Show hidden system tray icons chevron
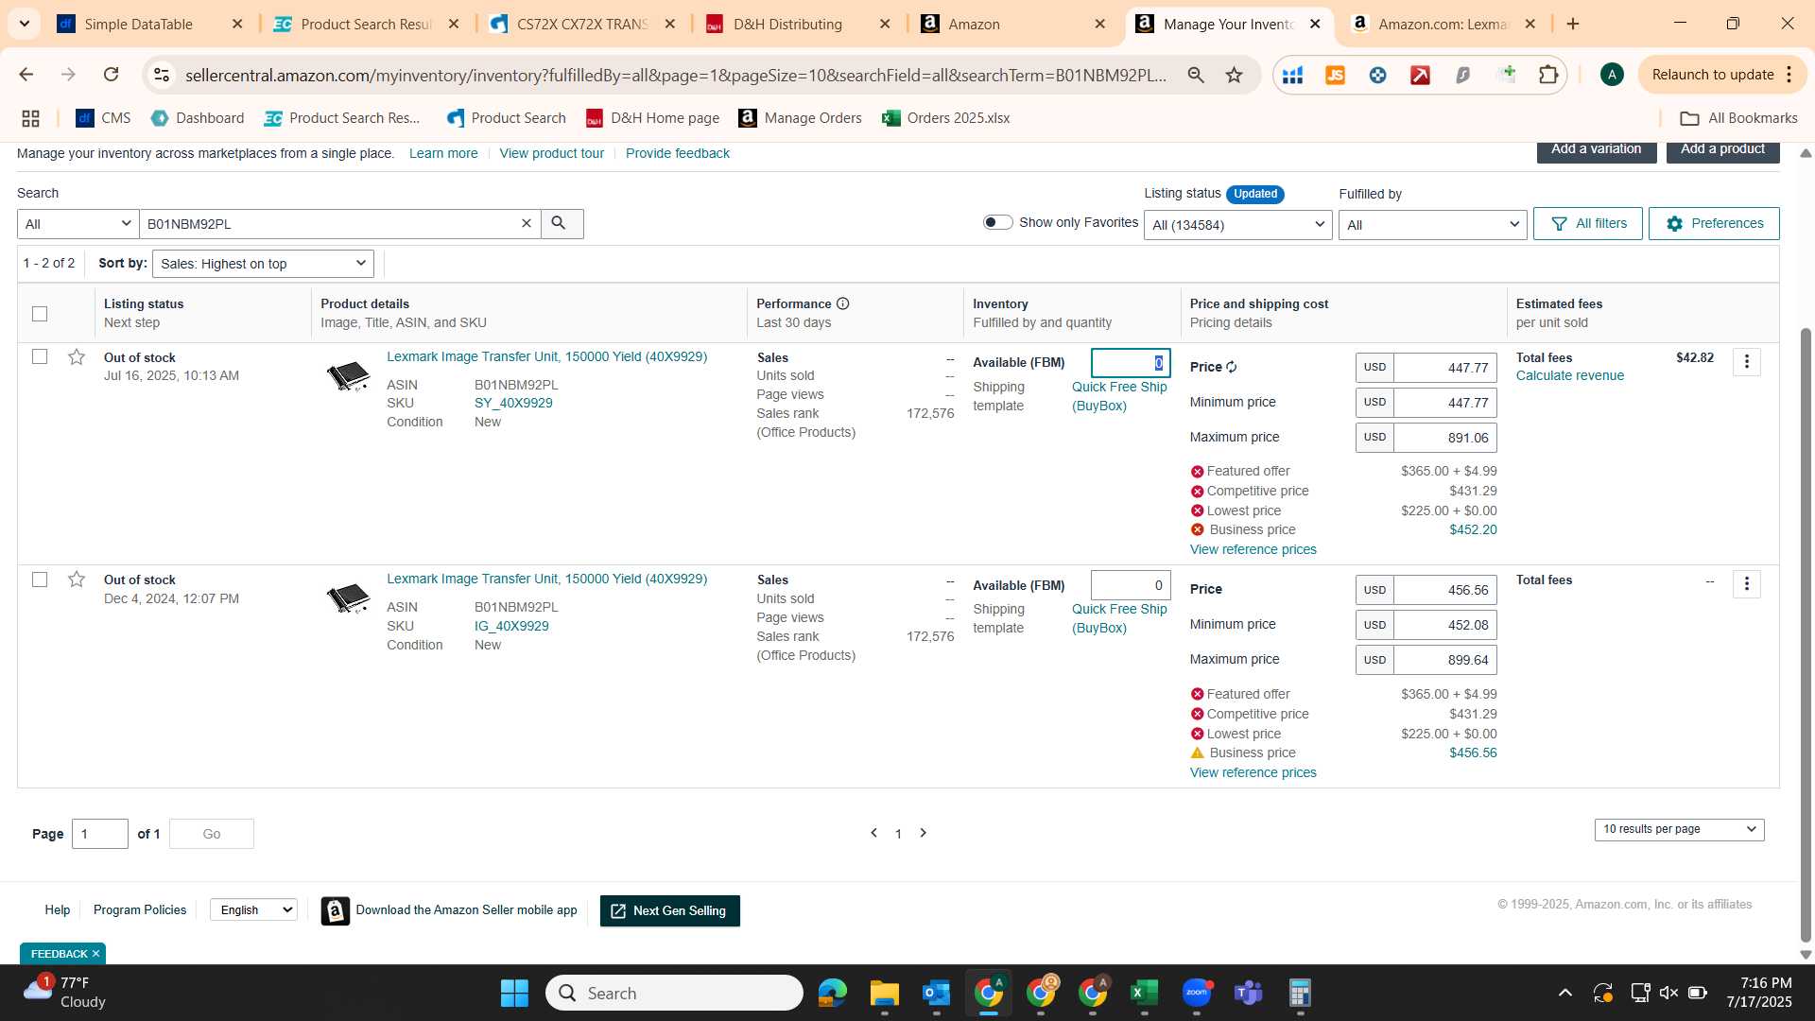Viewport: 1815px width, 1021px height. (x=1565, y=993)
